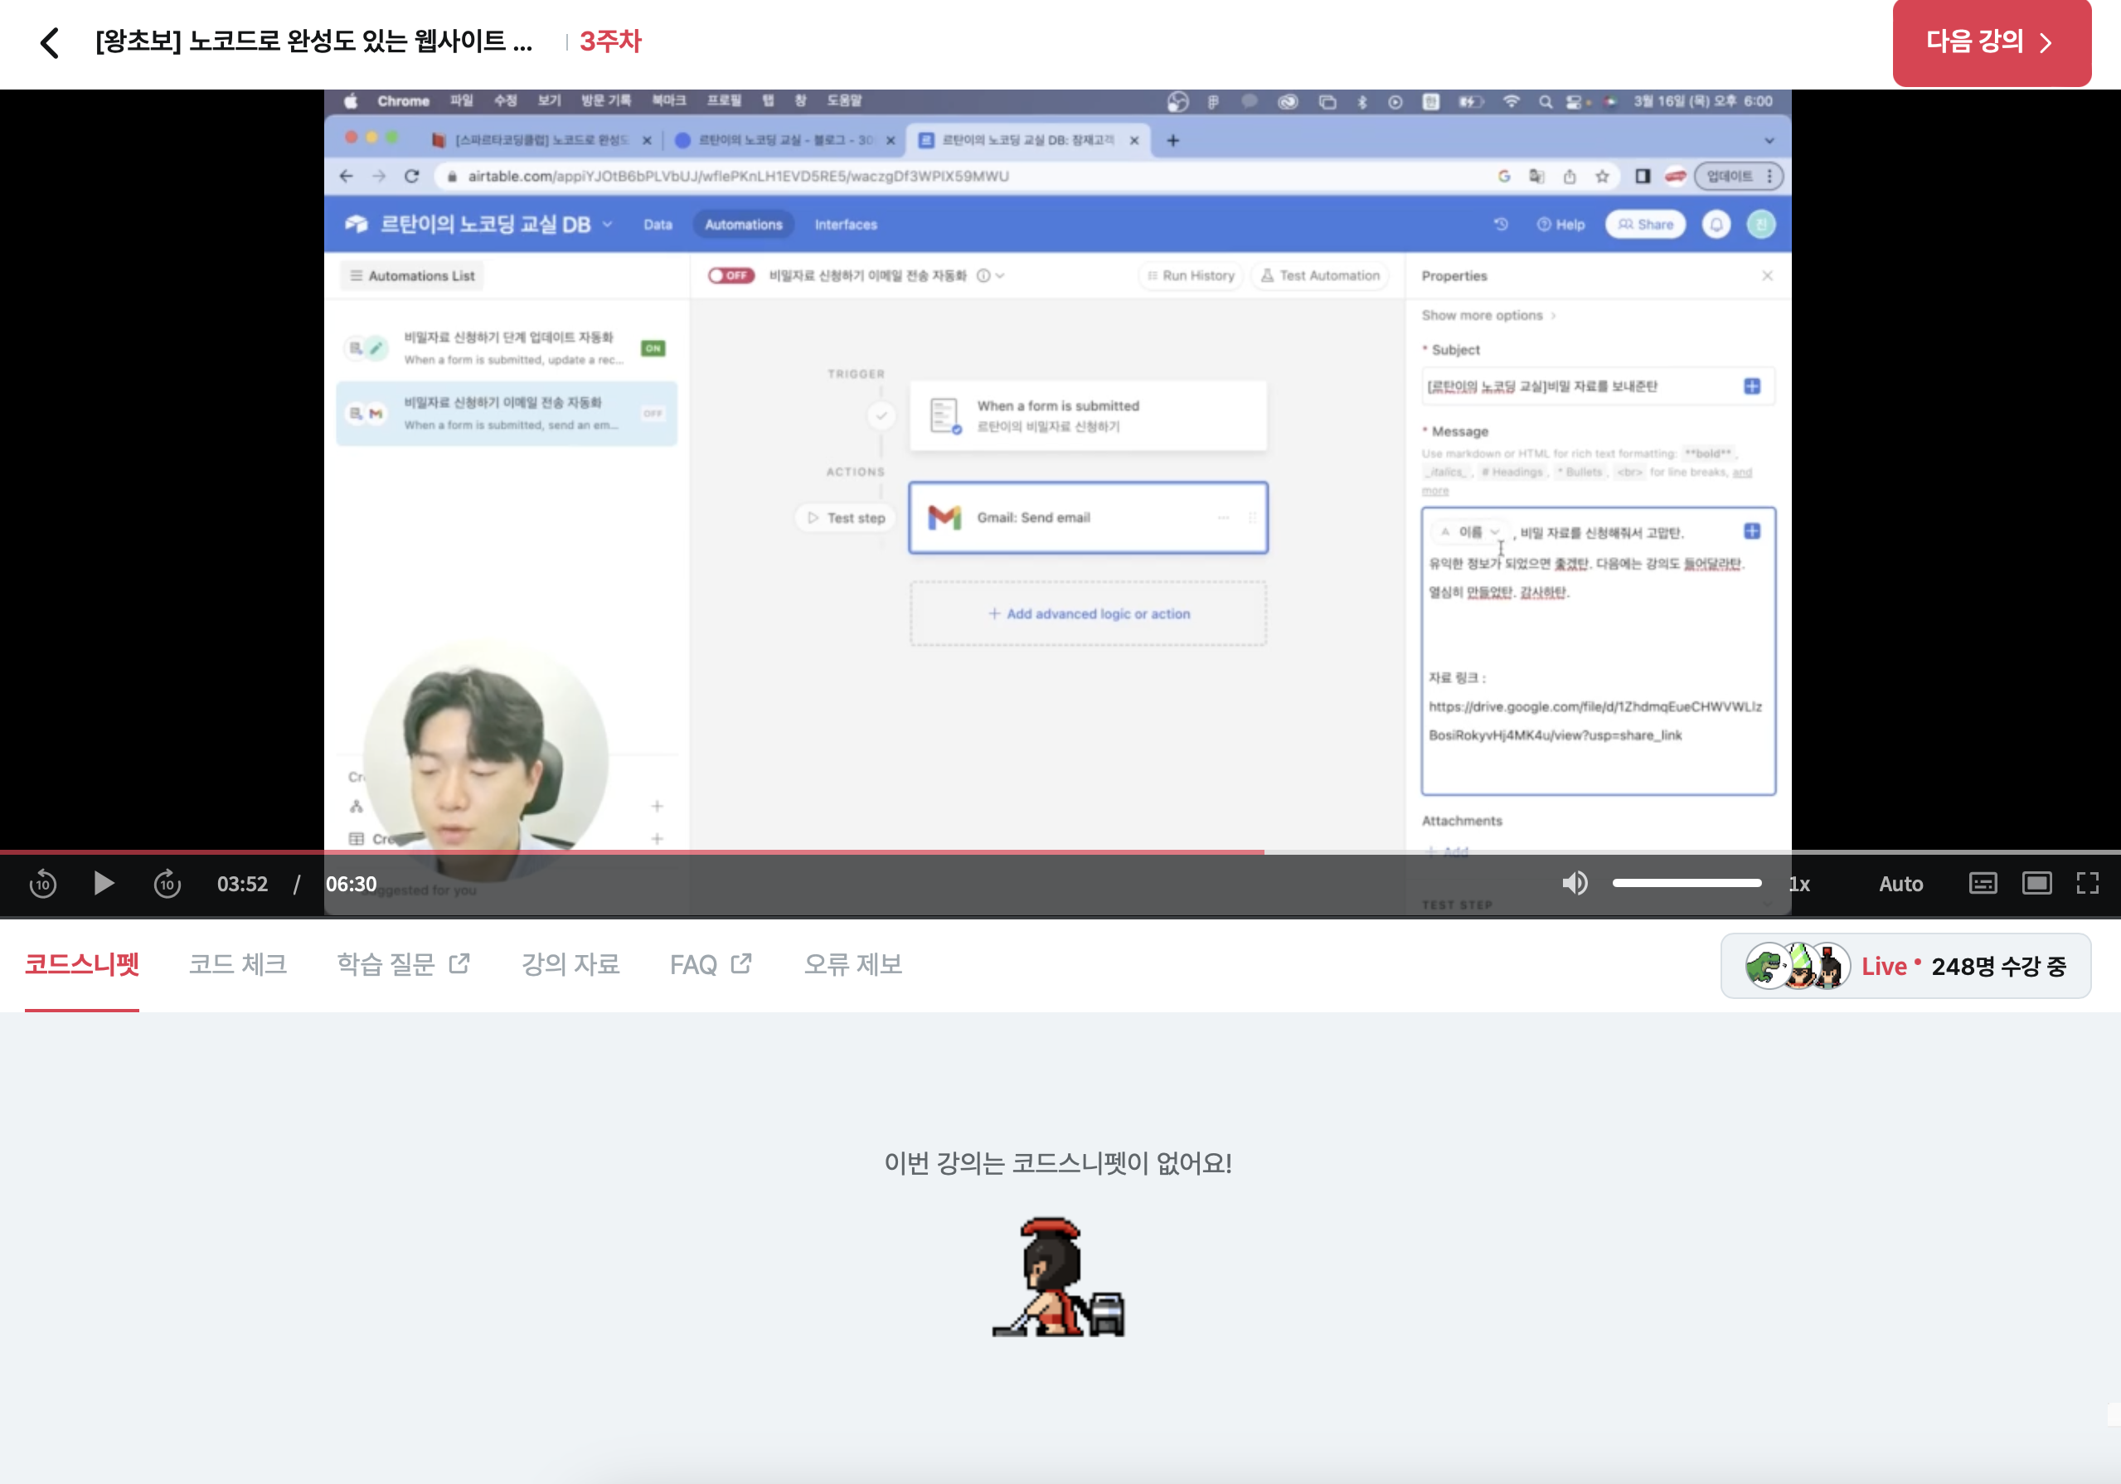Open Airtable Help
The width and height of the screenshot is (2121, 1484).
[x=1560, y=225]
